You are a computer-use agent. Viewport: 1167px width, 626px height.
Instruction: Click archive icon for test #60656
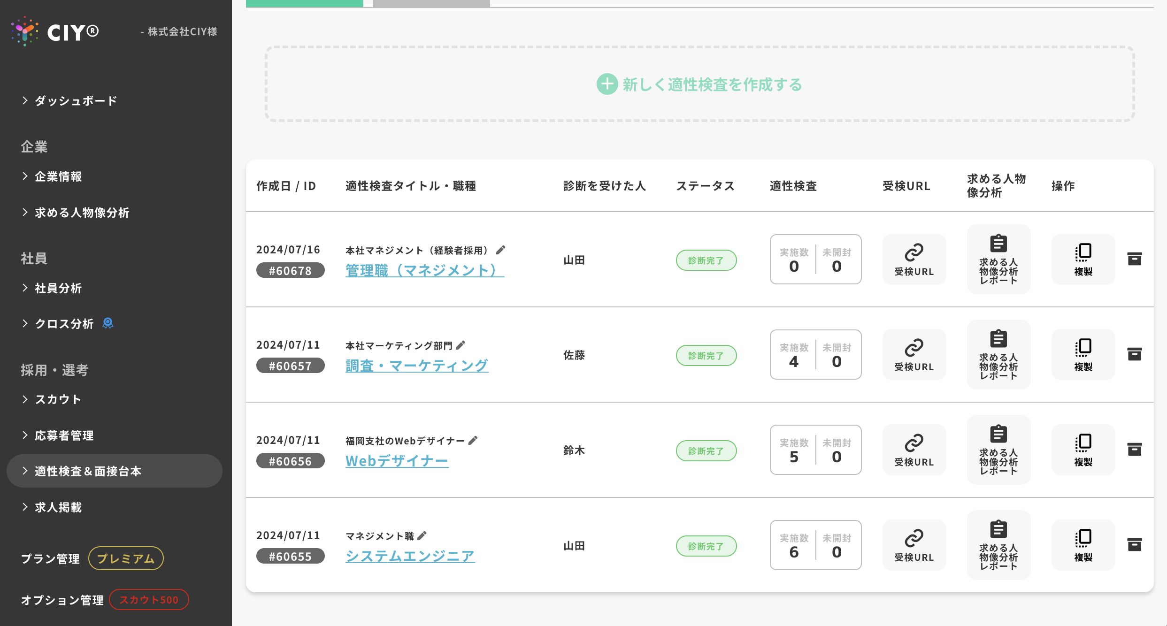pyautogui.click(x=1134, y=450)
